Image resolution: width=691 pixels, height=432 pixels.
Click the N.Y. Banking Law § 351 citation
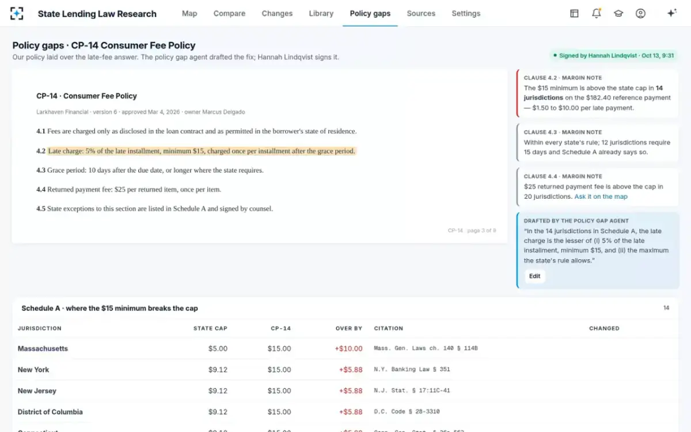point(412,370)
